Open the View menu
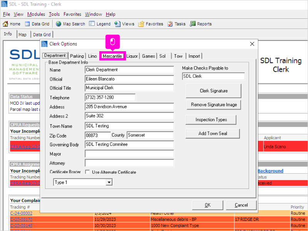This screenshot has height=231, width=308. pos(18,14)
